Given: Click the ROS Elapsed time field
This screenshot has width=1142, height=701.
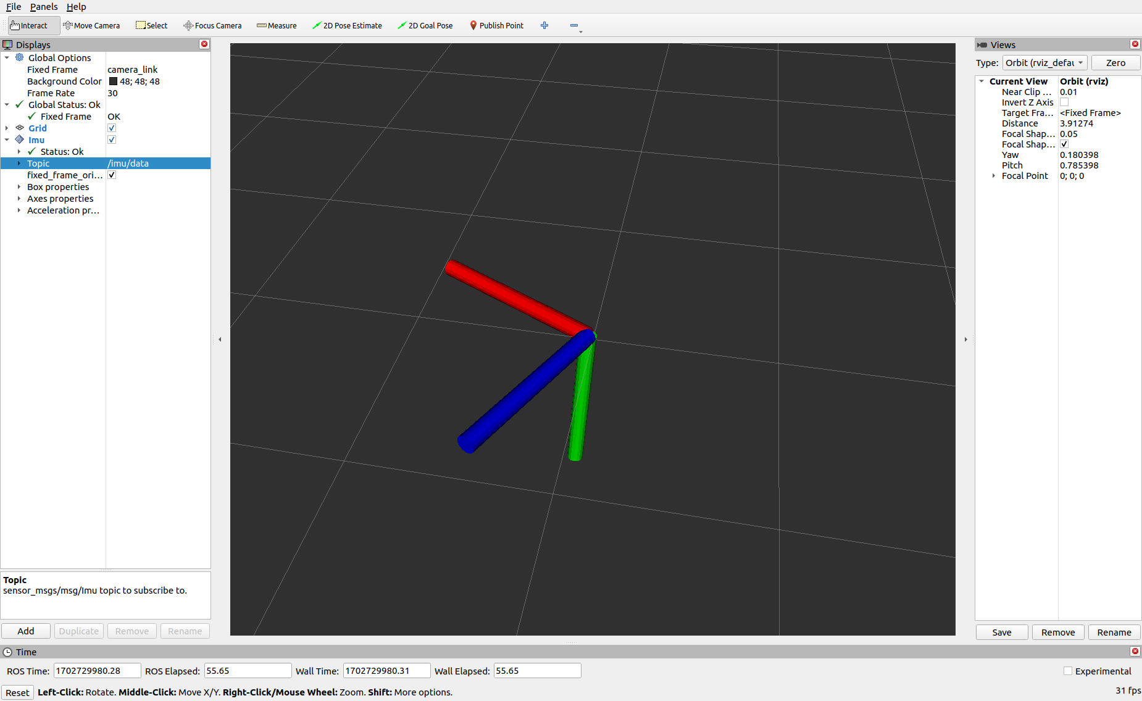Looking at the screenshot, I should tap(247, 670).
